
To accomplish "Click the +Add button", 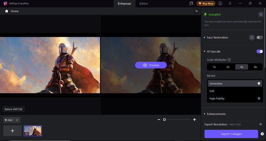I will 8,120.
